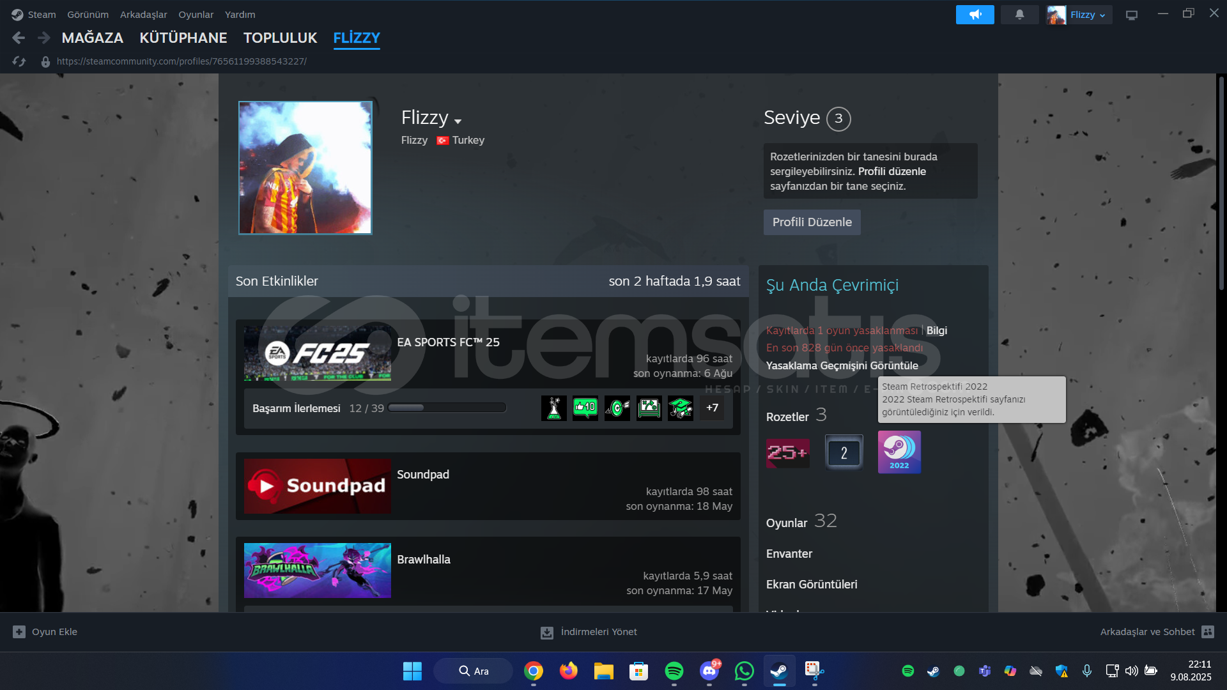
Task: Switch to the KÜTÜPHANE tab
Action: click(x=183, y=38)
